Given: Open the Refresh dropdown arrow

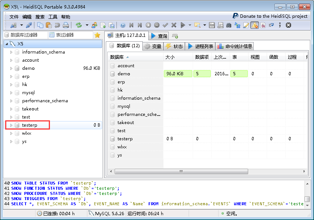Looking at the screenshot, I should (x=87, y=25).
